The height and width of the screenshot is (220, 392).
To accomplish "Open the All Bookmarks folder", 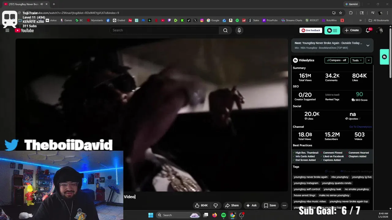I will pyautogui.click(x=379, y=20).
